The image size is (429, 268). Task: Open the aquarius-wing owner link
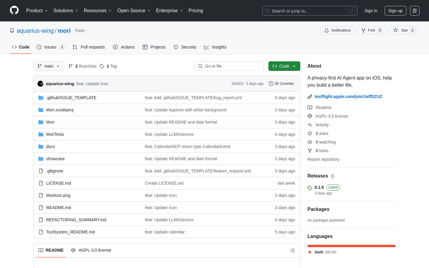tap(35, 31)
